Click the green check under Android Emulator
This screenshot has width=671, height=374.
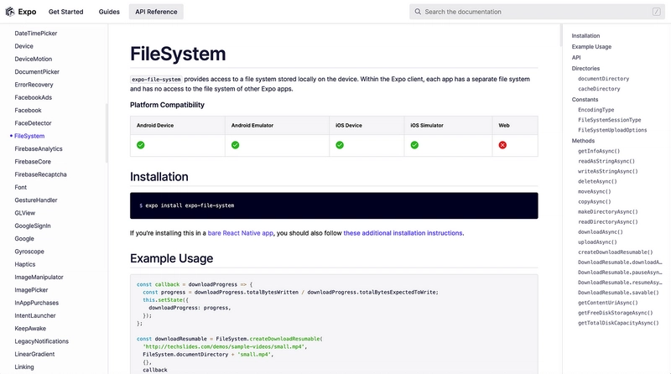tap(236, 145)
